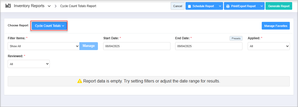Expand the Filter Items 'Show All' dropdown
The image size is (298, 107).
coord(44,46)
